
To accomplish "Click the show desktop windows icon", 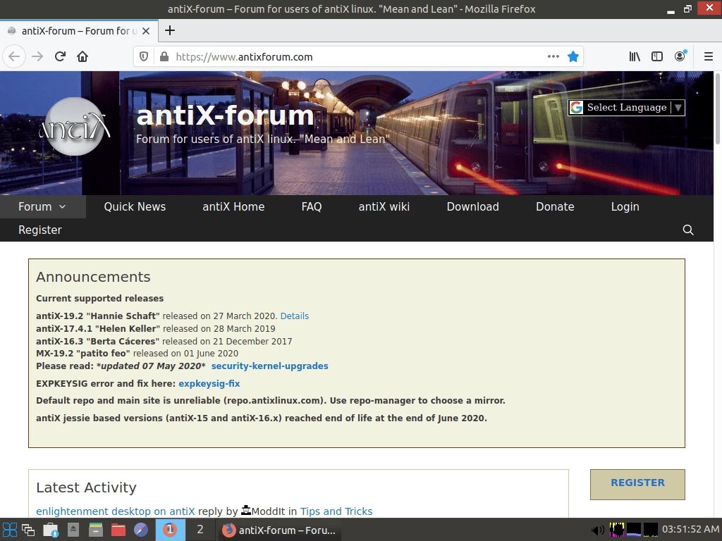I will [x=28, y=530].
